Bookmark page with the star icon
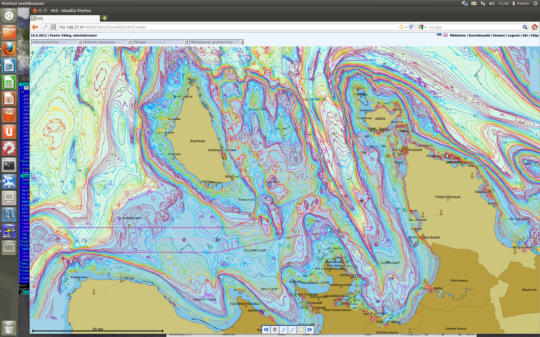The height and width of the screenshot is (337, 540). [401, 27]
